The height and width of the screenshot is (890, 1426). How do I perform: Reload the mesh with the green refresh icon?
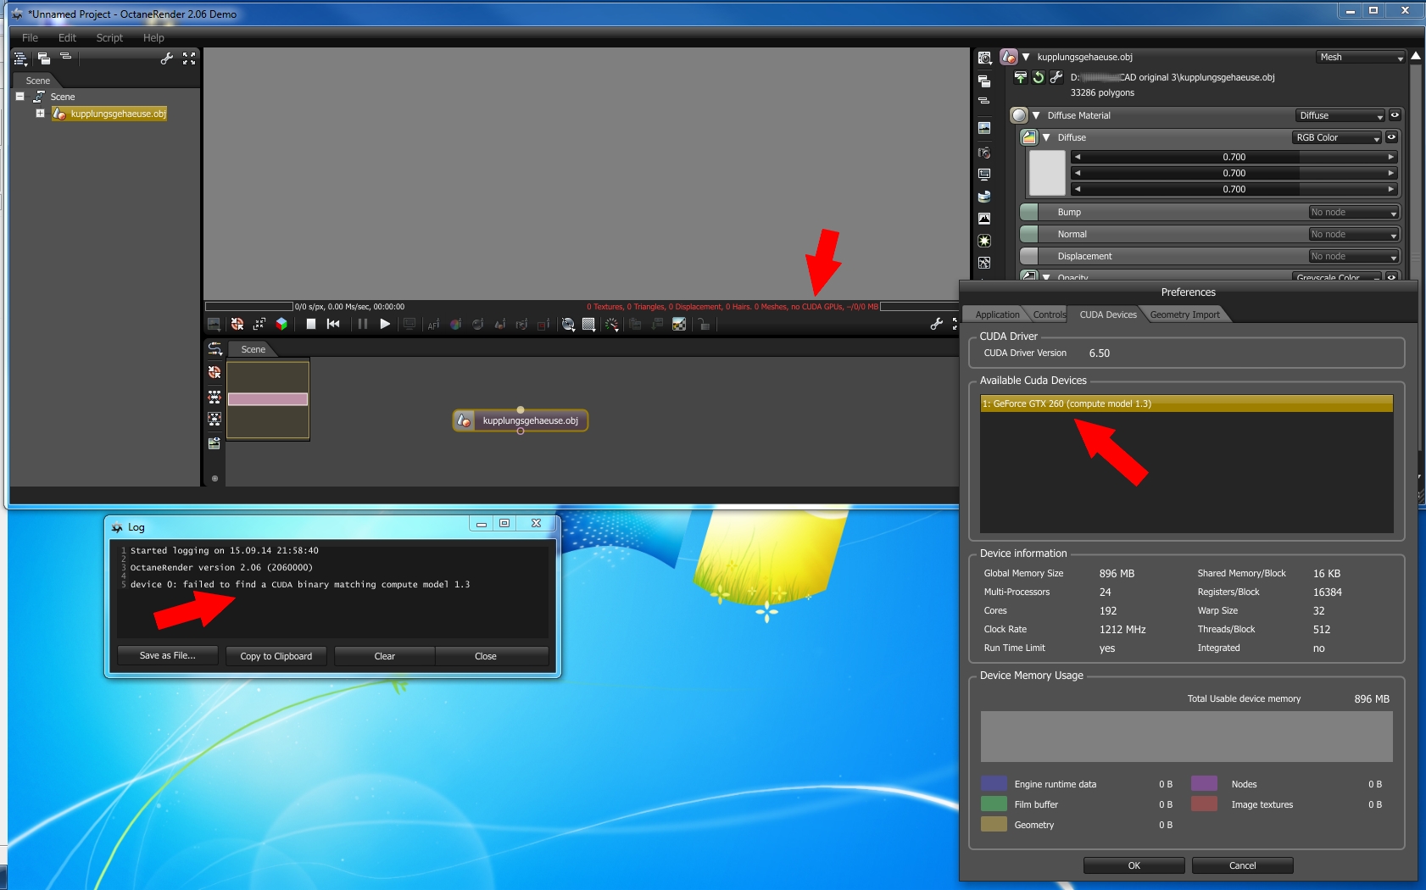1039,77
